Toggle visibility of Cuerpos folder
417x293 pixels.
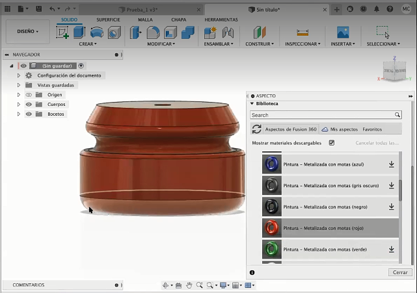point(29,105)
